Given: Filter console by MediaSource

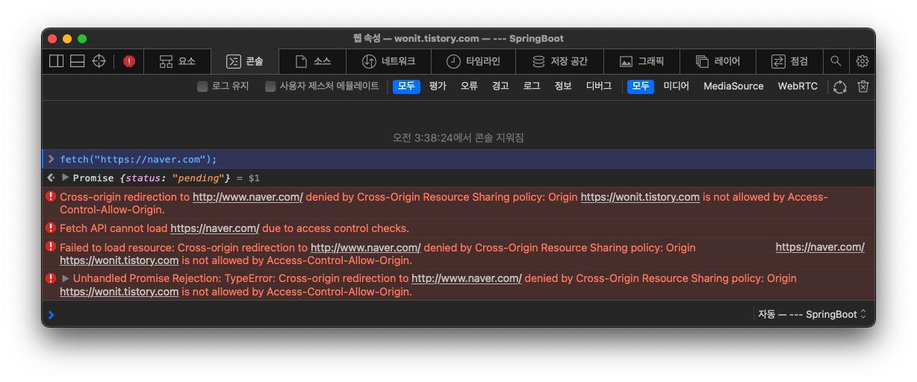Looking at the screenshot, I should click(x=733, y=87).
